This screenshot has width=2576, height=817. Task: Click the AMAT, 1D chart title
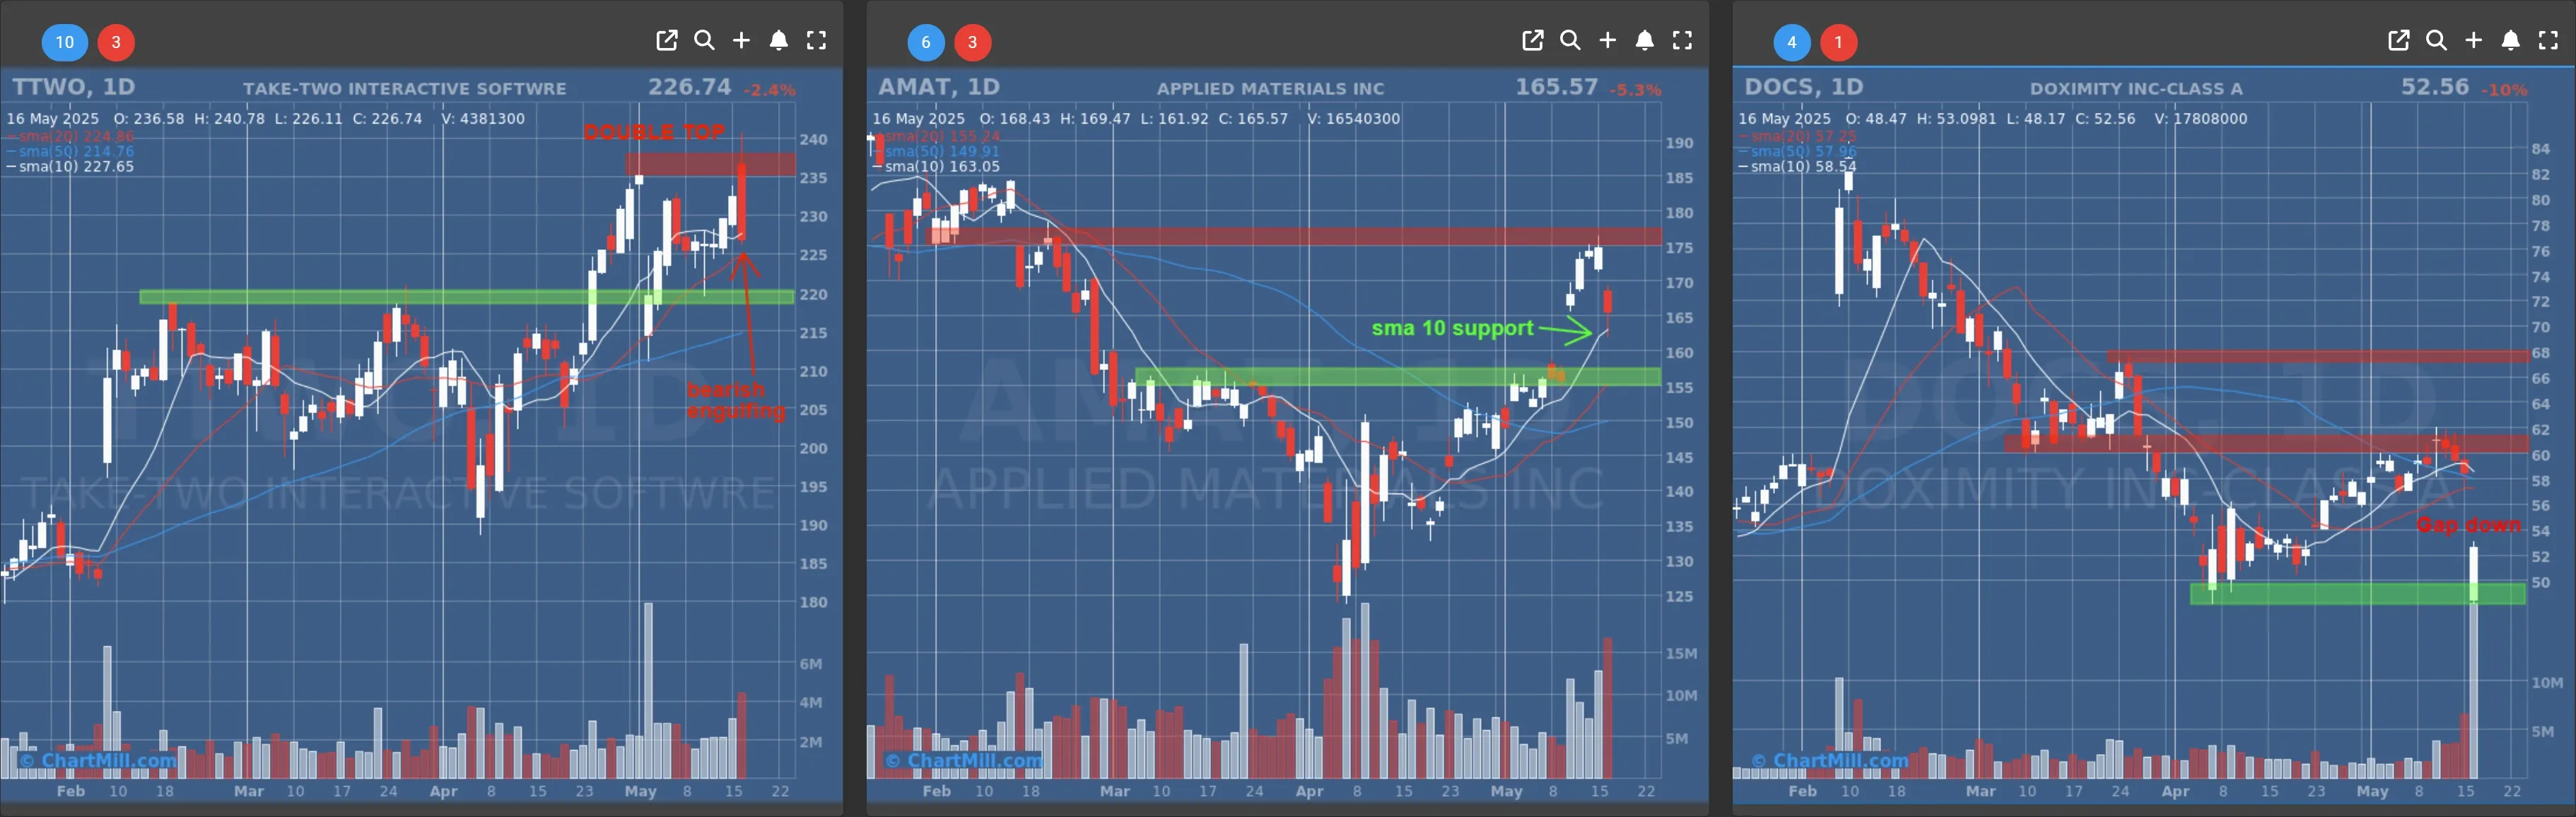coord(939,87)
